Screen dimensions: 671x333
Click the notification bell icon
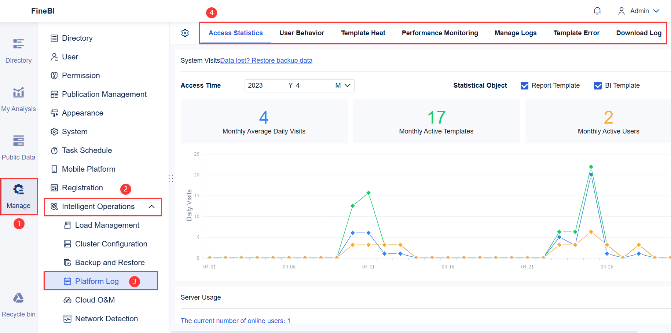(597, 11)
